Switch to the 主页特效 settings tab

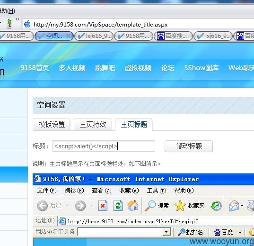click(93, 125)
